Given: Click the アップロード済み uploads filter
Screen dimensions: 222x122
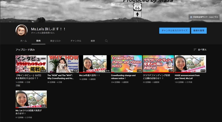Looking at the screenshot, I should pos(25,50).
